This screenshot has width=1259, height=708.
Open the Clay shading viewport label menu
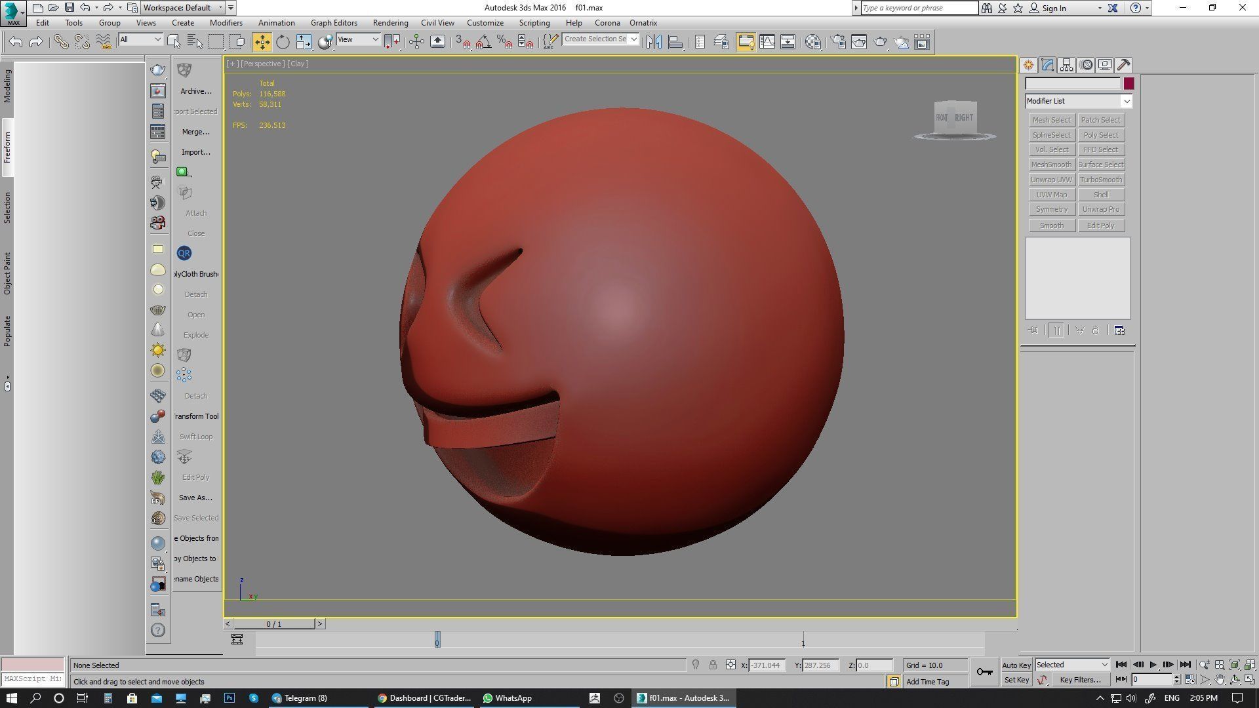[298, 64]
